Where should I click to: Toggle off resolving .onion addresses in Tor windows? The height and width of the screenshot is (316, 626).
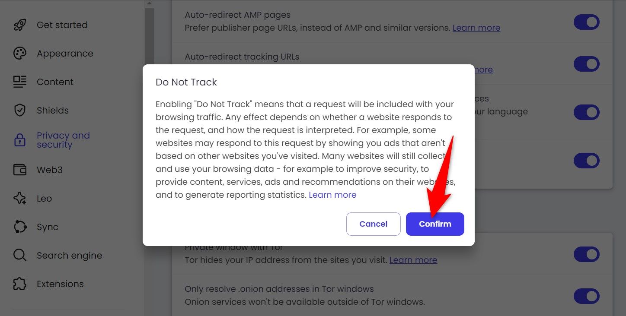pos(587,296)
